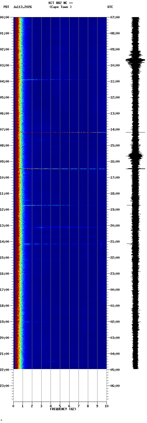Click the PDT time label "04:00"
The width and height of the screenshot is (147, 423).
tap(5, 81)
